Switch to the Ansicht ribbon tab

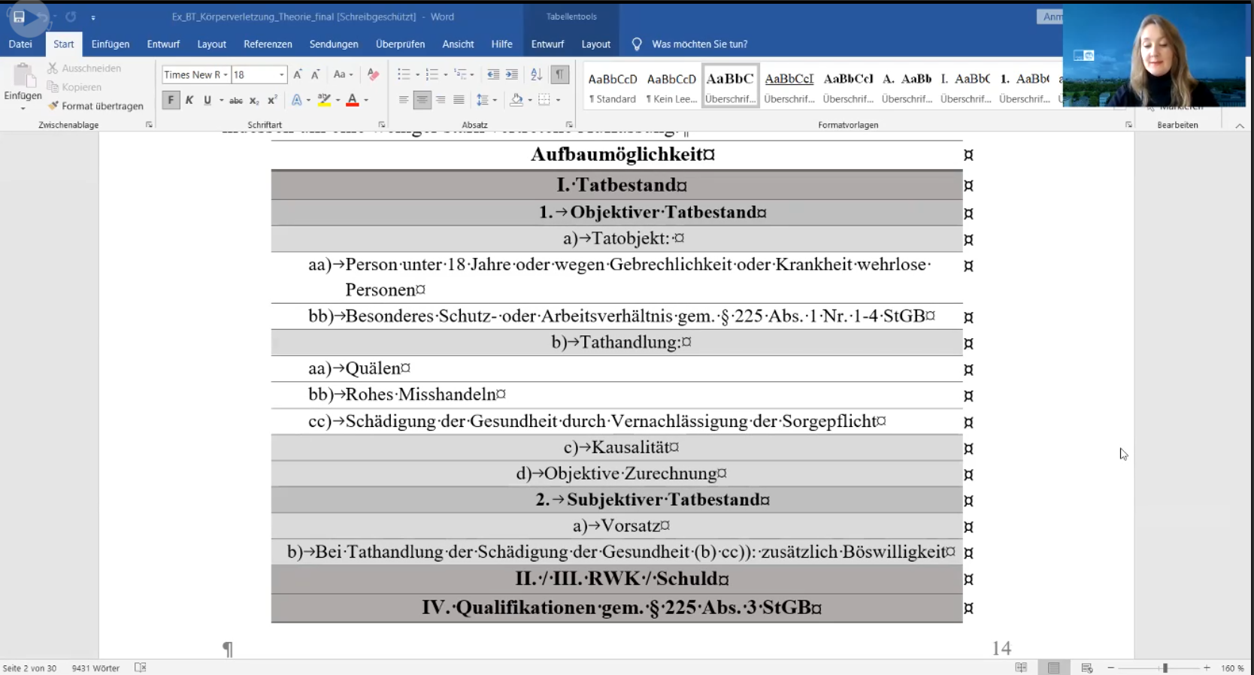(458, 44)
